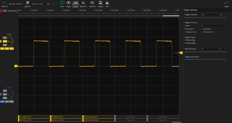Expand the Function dropdown arrow
This screenshot has height=123, width=232.
point(96,5)
